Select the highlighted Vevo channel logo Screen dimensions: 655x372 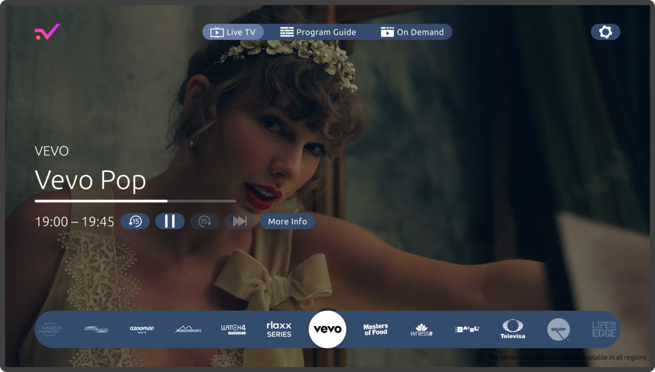point(327,329)
